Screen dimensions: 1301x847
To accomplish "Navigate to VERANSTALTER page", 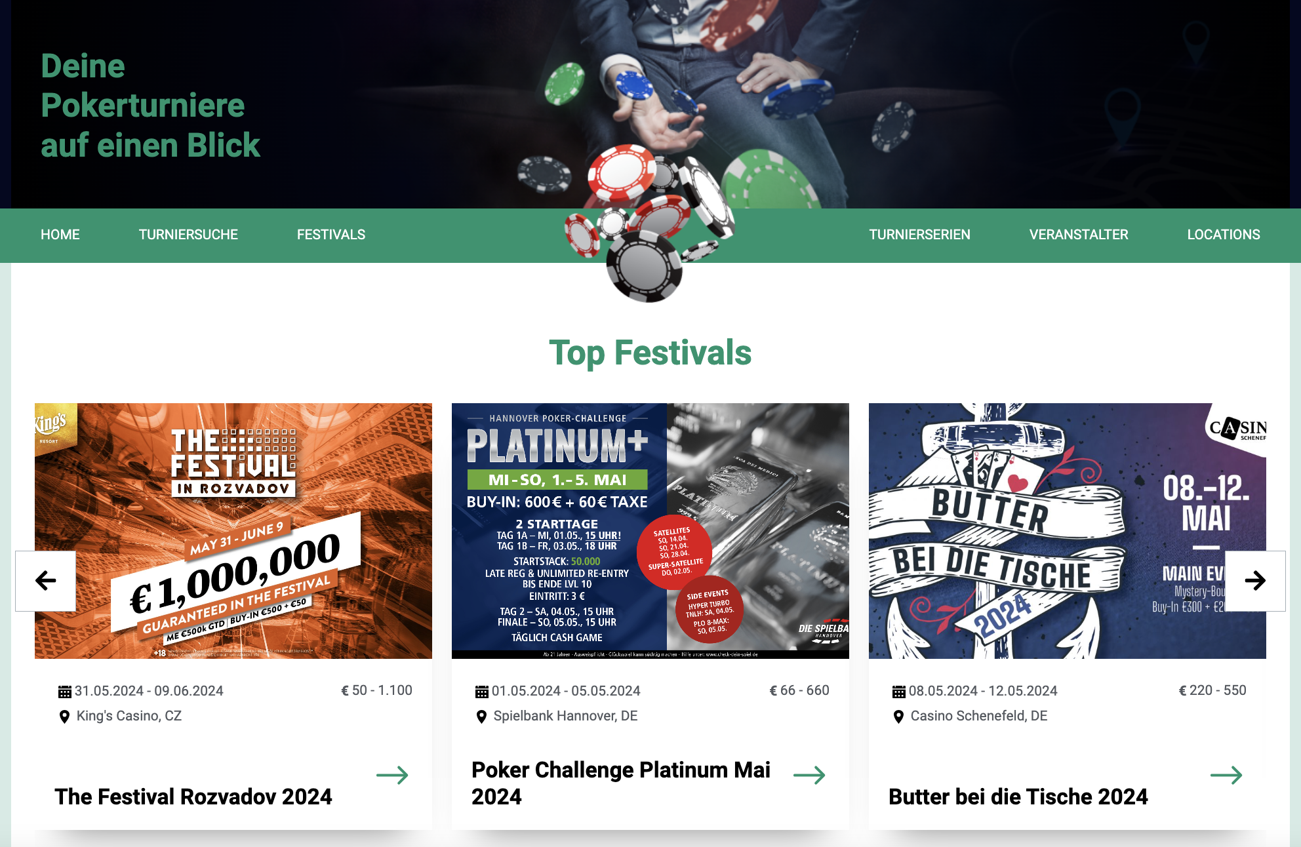I will click(x=1079, y=235).
